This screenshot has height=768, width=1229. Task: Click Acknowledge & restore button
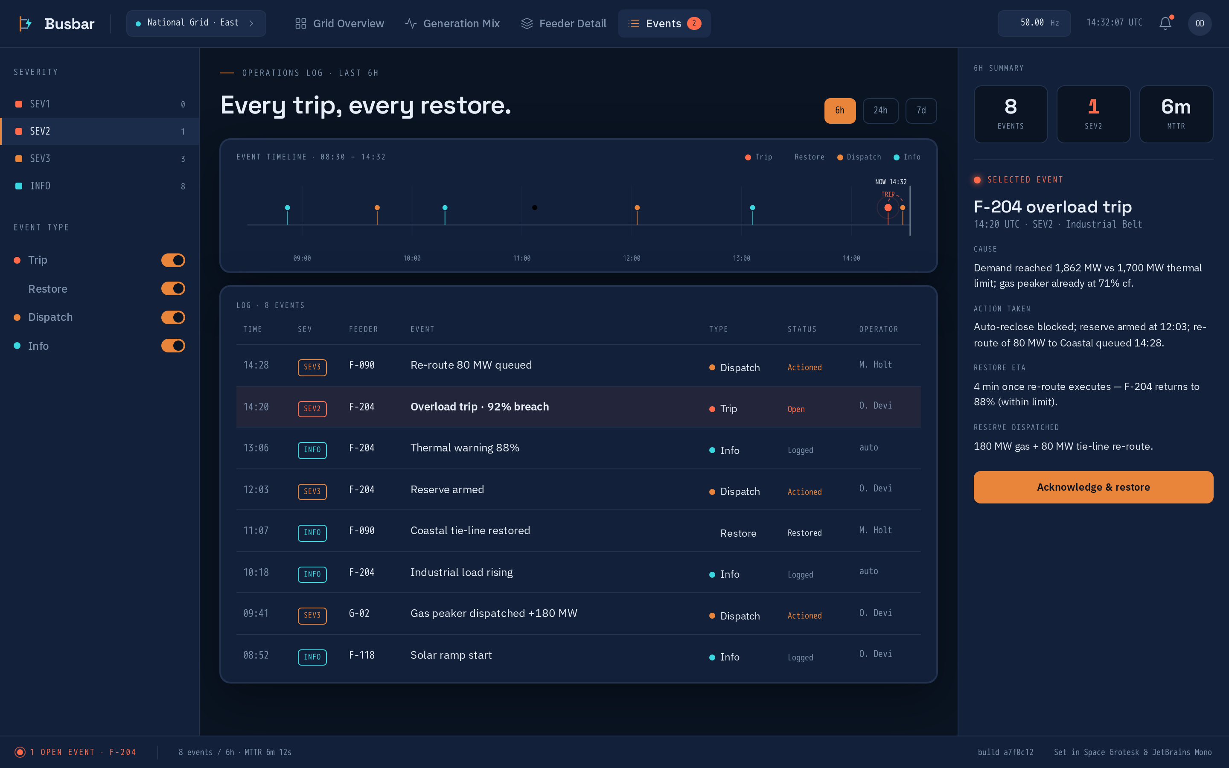[x=1093, y=487]
